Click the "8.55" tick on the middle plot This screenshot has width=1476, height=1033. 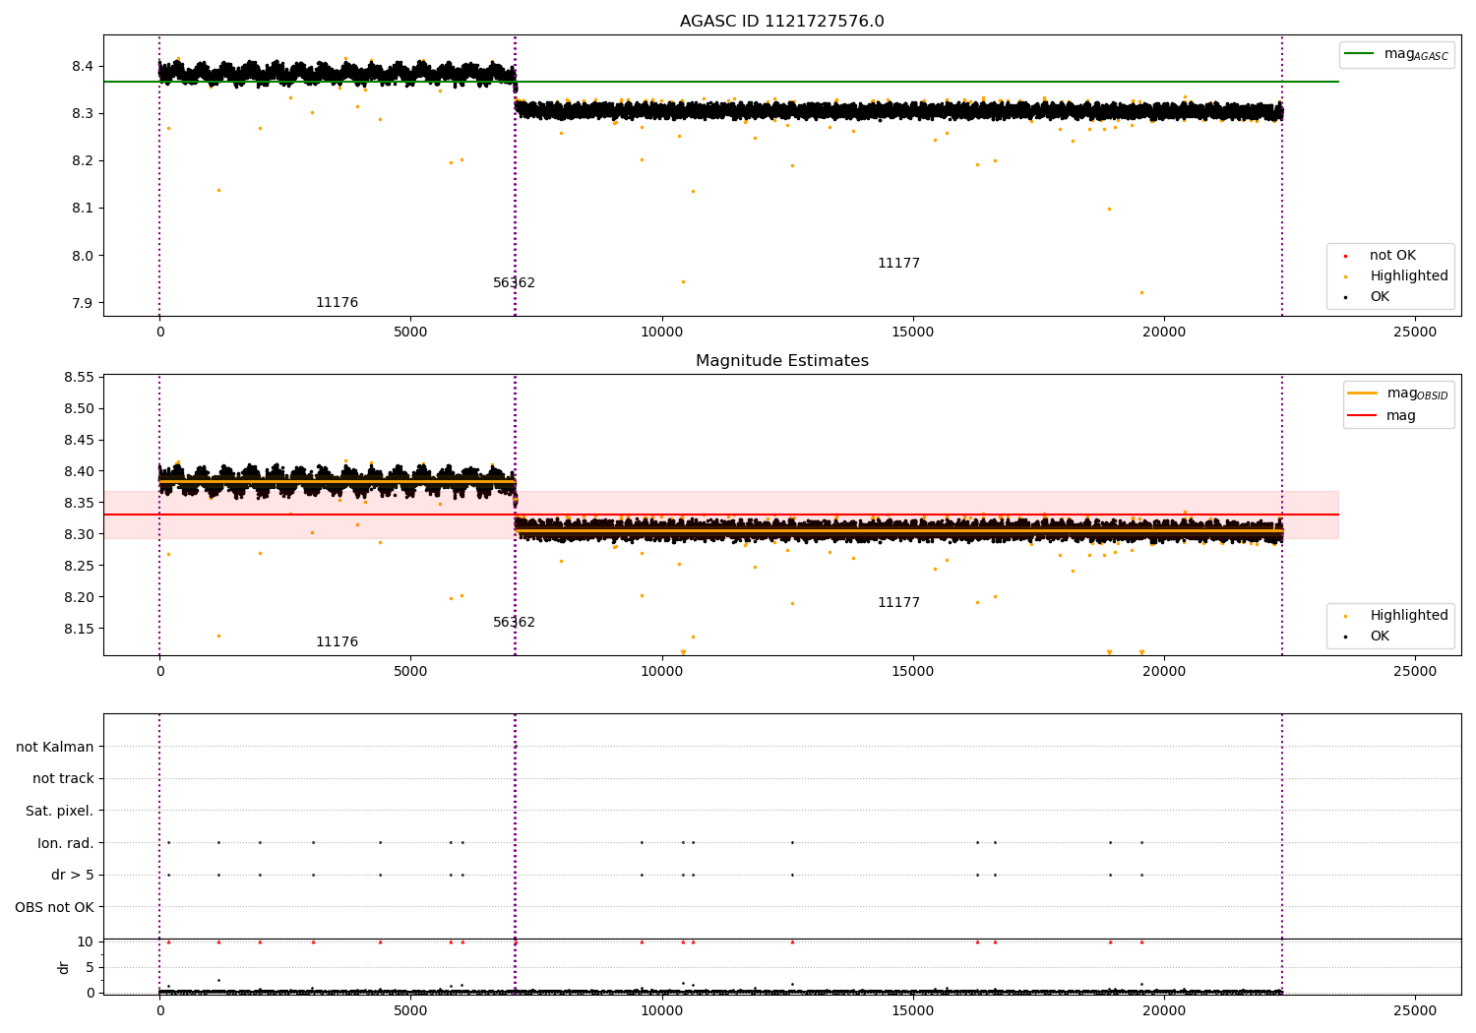[79, 378]
